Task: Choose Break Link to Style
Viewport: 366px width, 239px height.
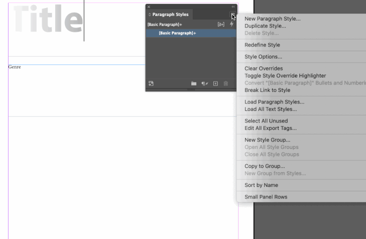Action: point(267,90)
